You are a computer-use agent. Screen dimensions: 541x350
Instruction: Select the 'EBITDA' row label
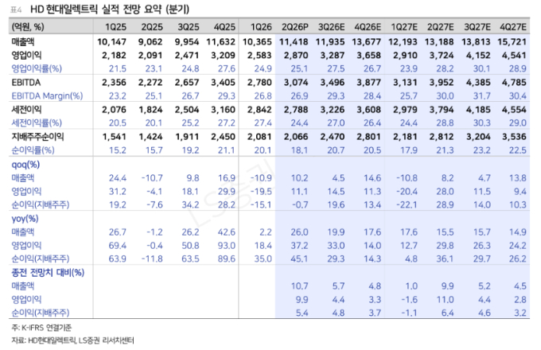coord(26,83)
